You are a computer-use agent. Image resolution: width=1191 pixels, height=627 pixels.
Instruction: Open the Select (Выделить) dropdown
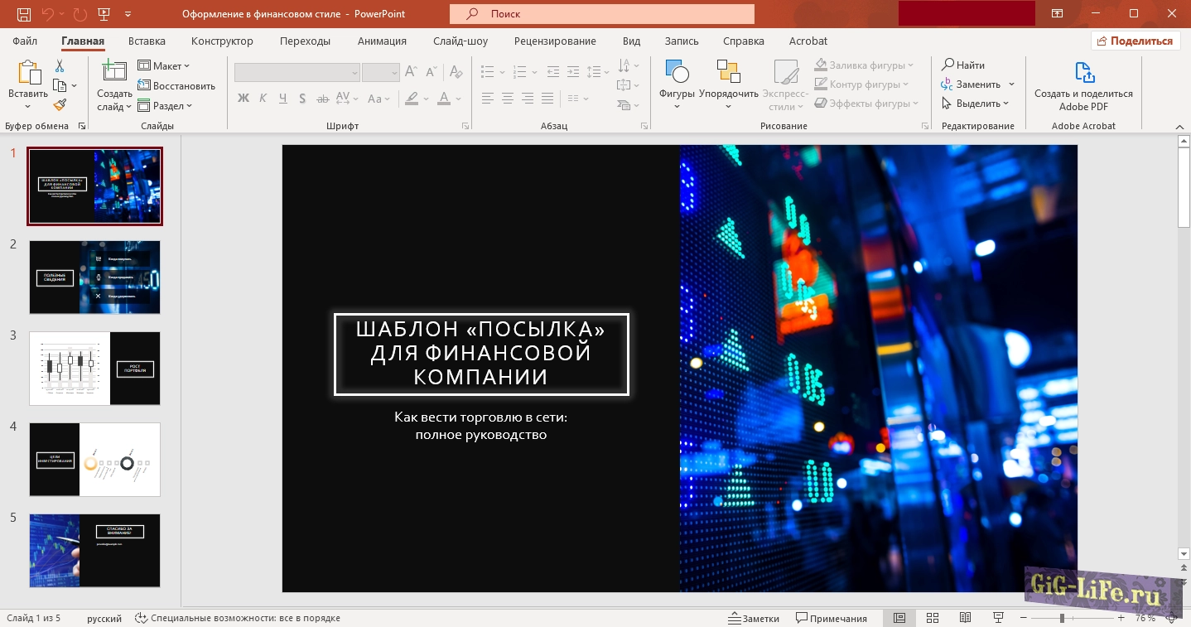(976, 104)
